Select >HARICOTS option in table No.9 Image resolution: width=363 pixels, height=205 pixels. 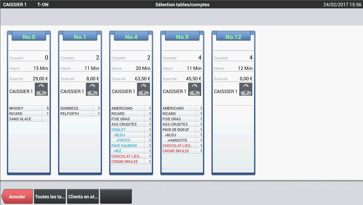(x=182, y=140)
